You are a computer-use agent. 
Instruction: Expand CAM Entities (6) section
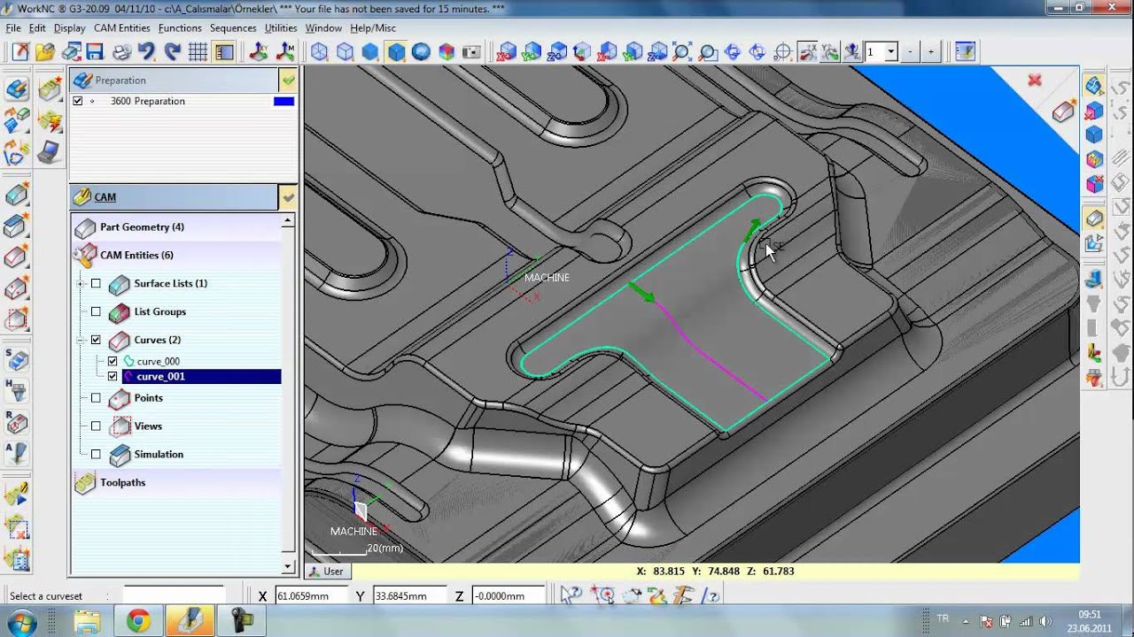point(136,255)
